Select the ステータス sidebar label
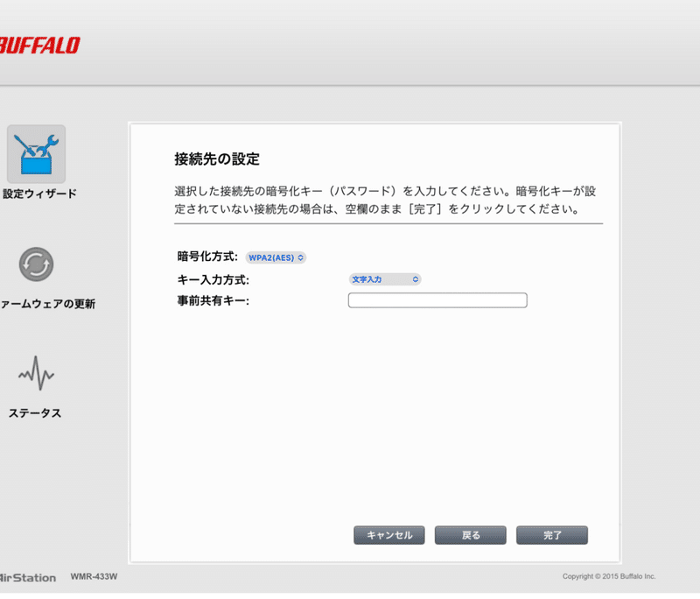700x599 pixels. 35,413
